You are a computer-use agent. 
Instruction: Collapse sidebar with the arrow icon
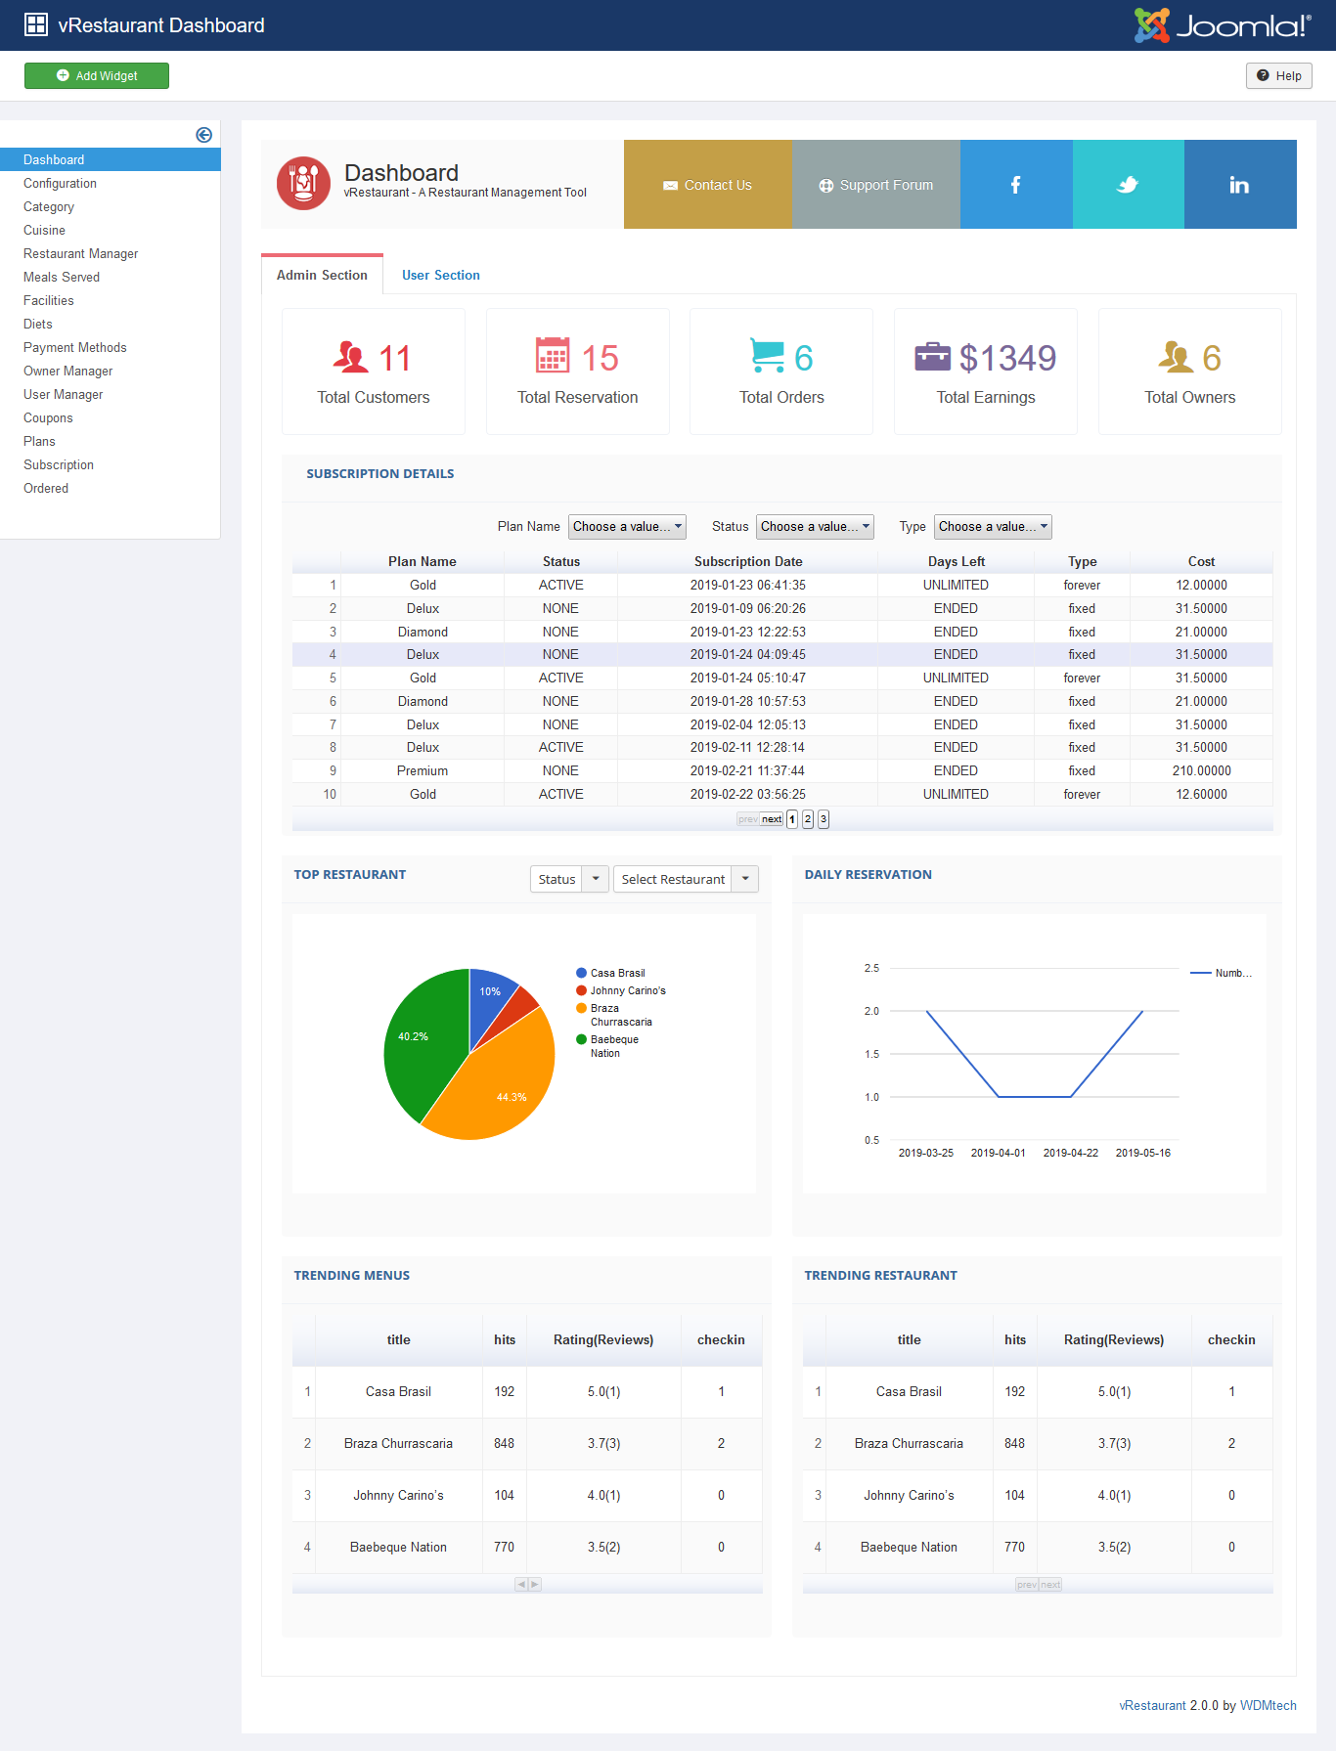[x=203, y=135]
